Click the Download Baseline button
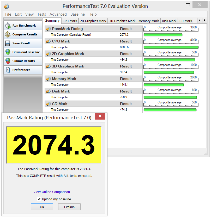 23,52
